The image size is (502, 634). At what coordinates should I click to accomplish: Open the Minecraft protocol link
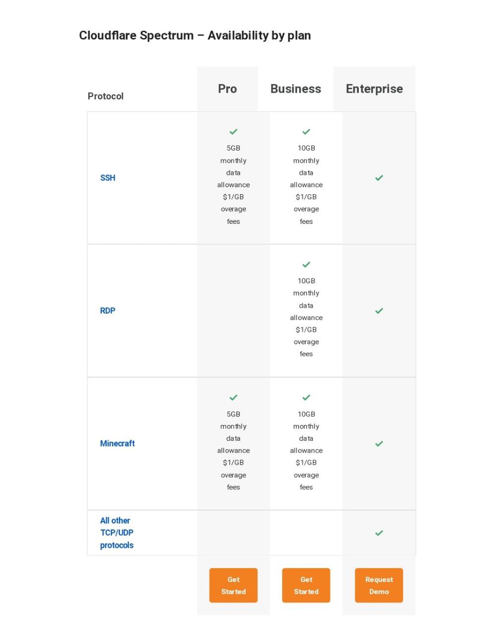pyautogui.click(x=117, y=443)
